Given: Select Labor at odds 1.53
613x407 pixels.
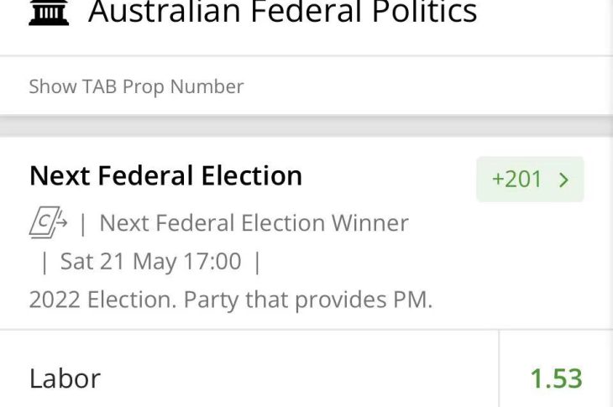Looking at the screenshot, I should click(556, 378).
